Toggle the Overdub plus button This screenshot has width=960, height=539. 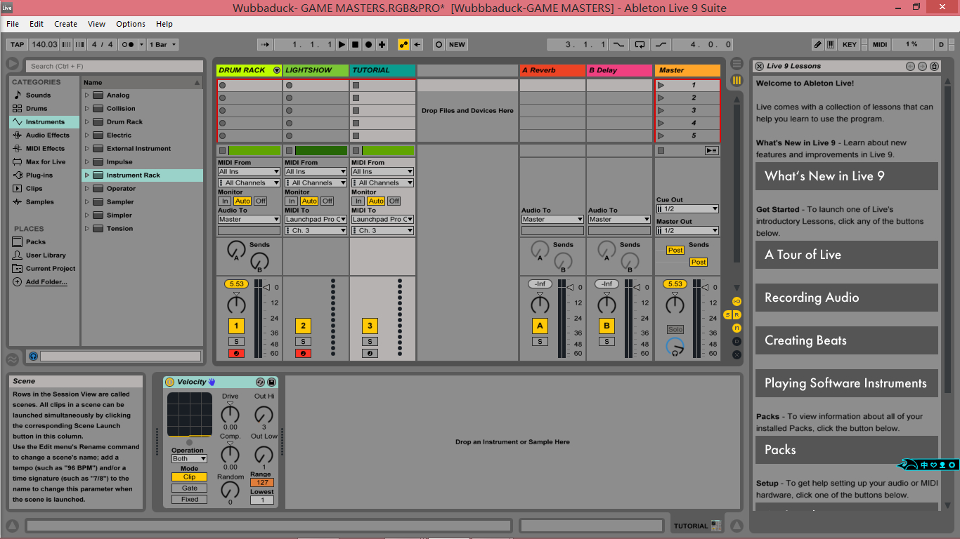click(x=382, y=44)
